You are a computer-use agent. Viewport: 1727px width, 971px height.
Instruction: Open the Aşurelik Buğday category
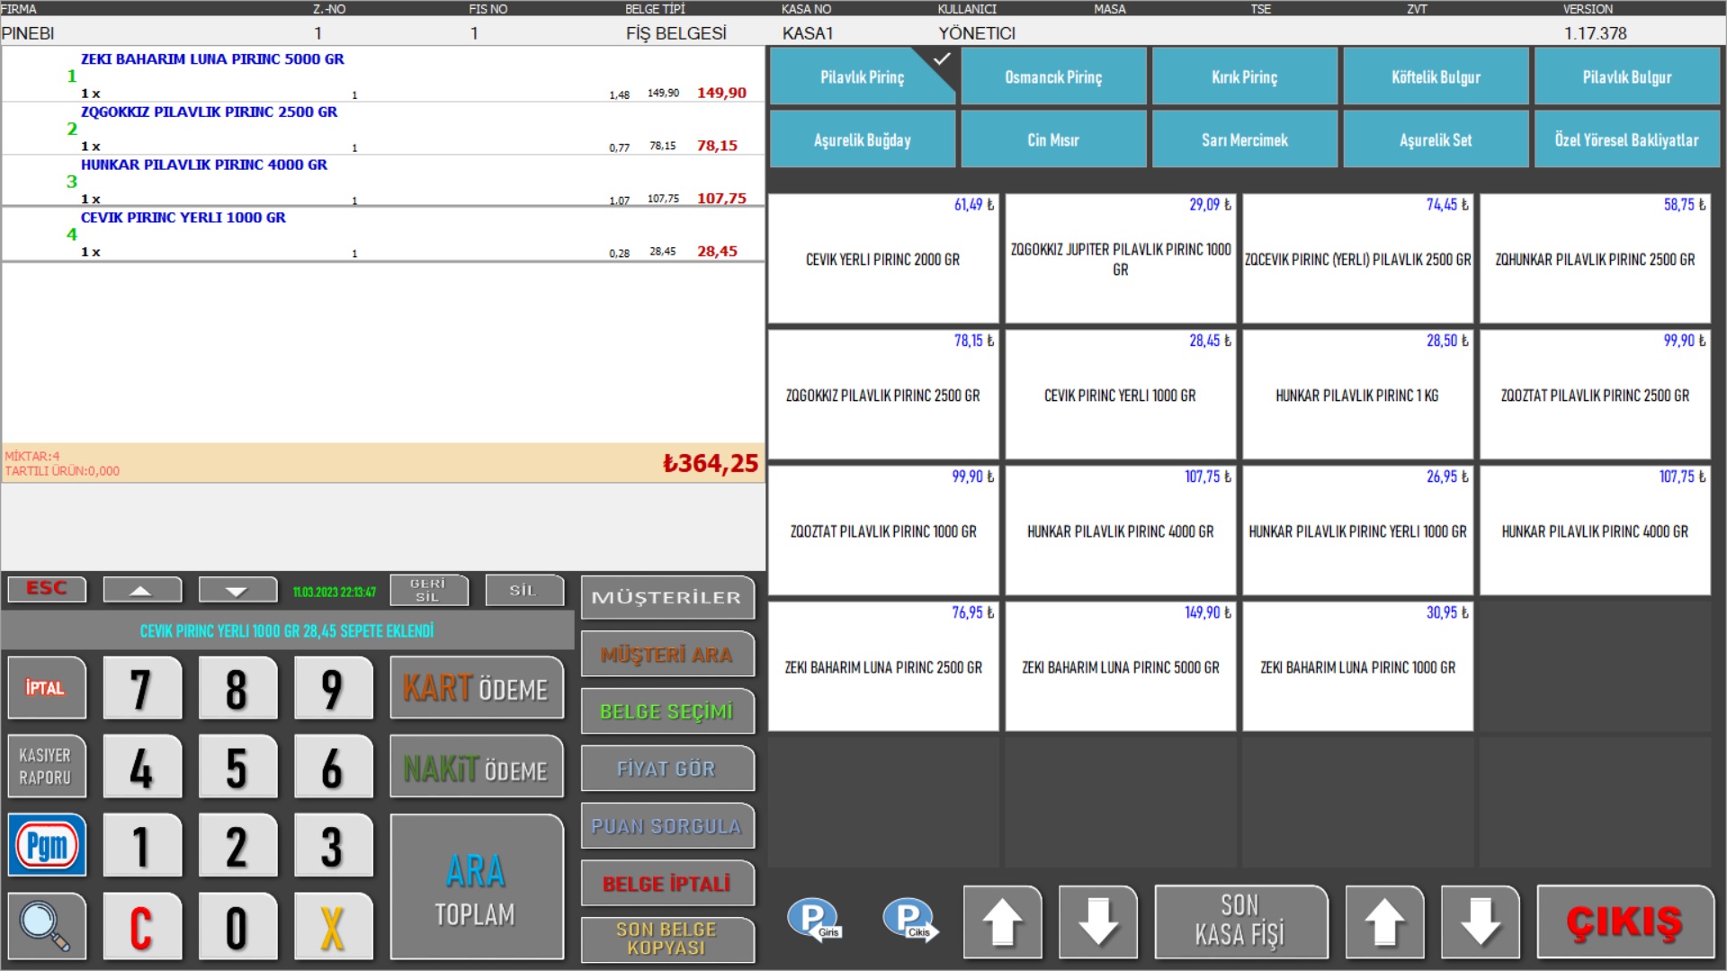pos(862,140)
